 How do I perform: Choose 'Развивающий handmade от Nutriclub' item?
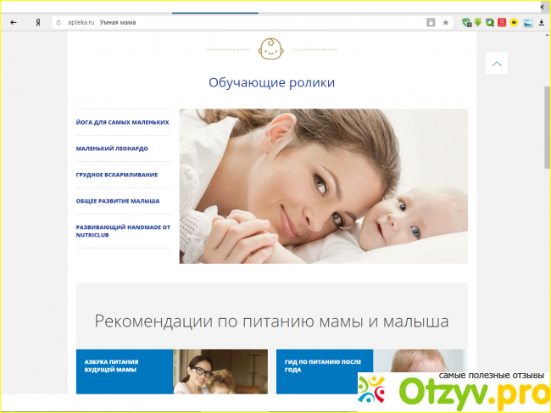122,231
